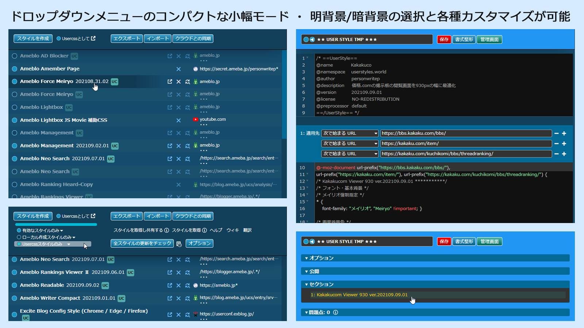Add URL row after https://kakaku.com/item/ with plus

tap(564, 144)
